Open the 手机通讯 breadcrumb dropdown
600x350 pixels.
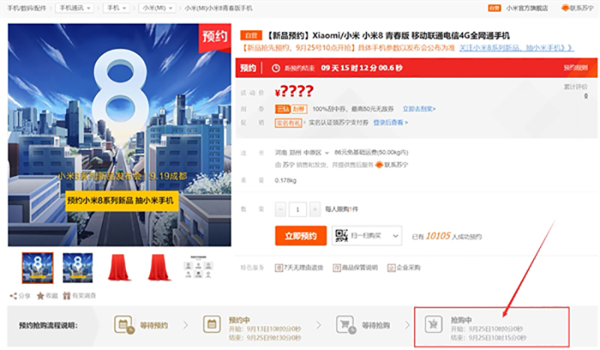(x=74, y=8)
